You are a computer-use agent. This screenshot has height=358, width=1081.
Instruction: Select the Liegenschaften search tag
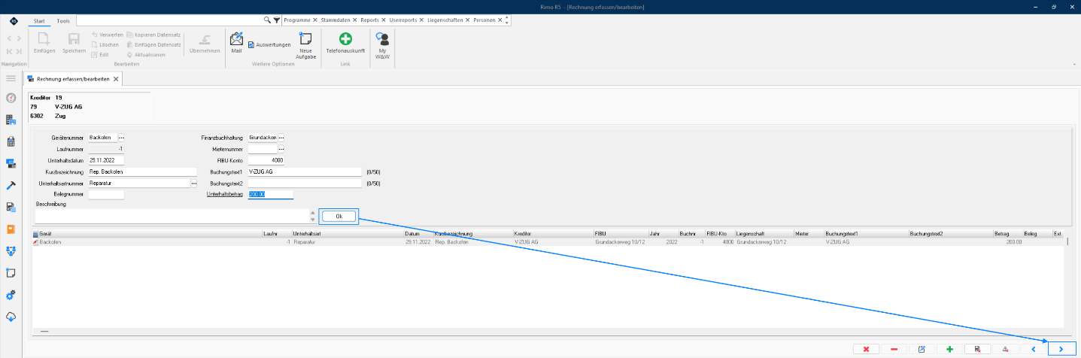pos(445,20)
